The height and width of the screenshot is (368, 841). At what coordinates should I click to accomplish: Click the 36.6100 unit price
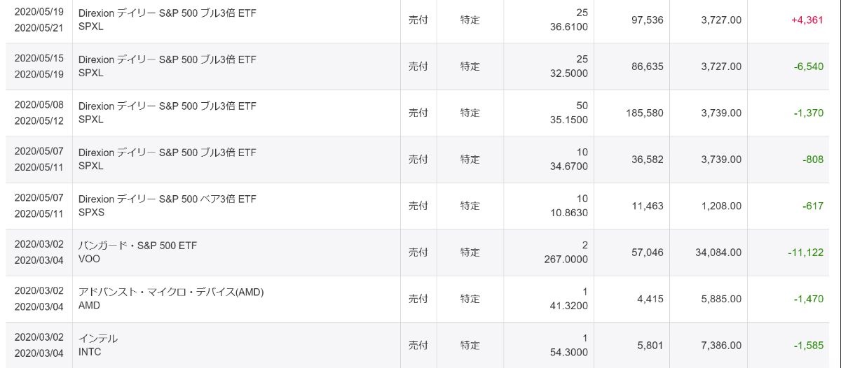pyautogui.click(x=568, y=27)
